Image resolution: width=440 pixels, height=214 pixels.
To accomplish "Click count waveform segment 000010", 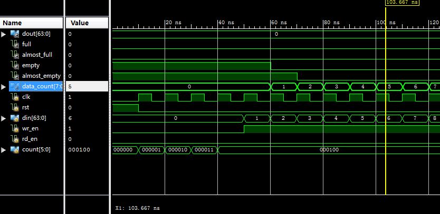I will 178,150.
